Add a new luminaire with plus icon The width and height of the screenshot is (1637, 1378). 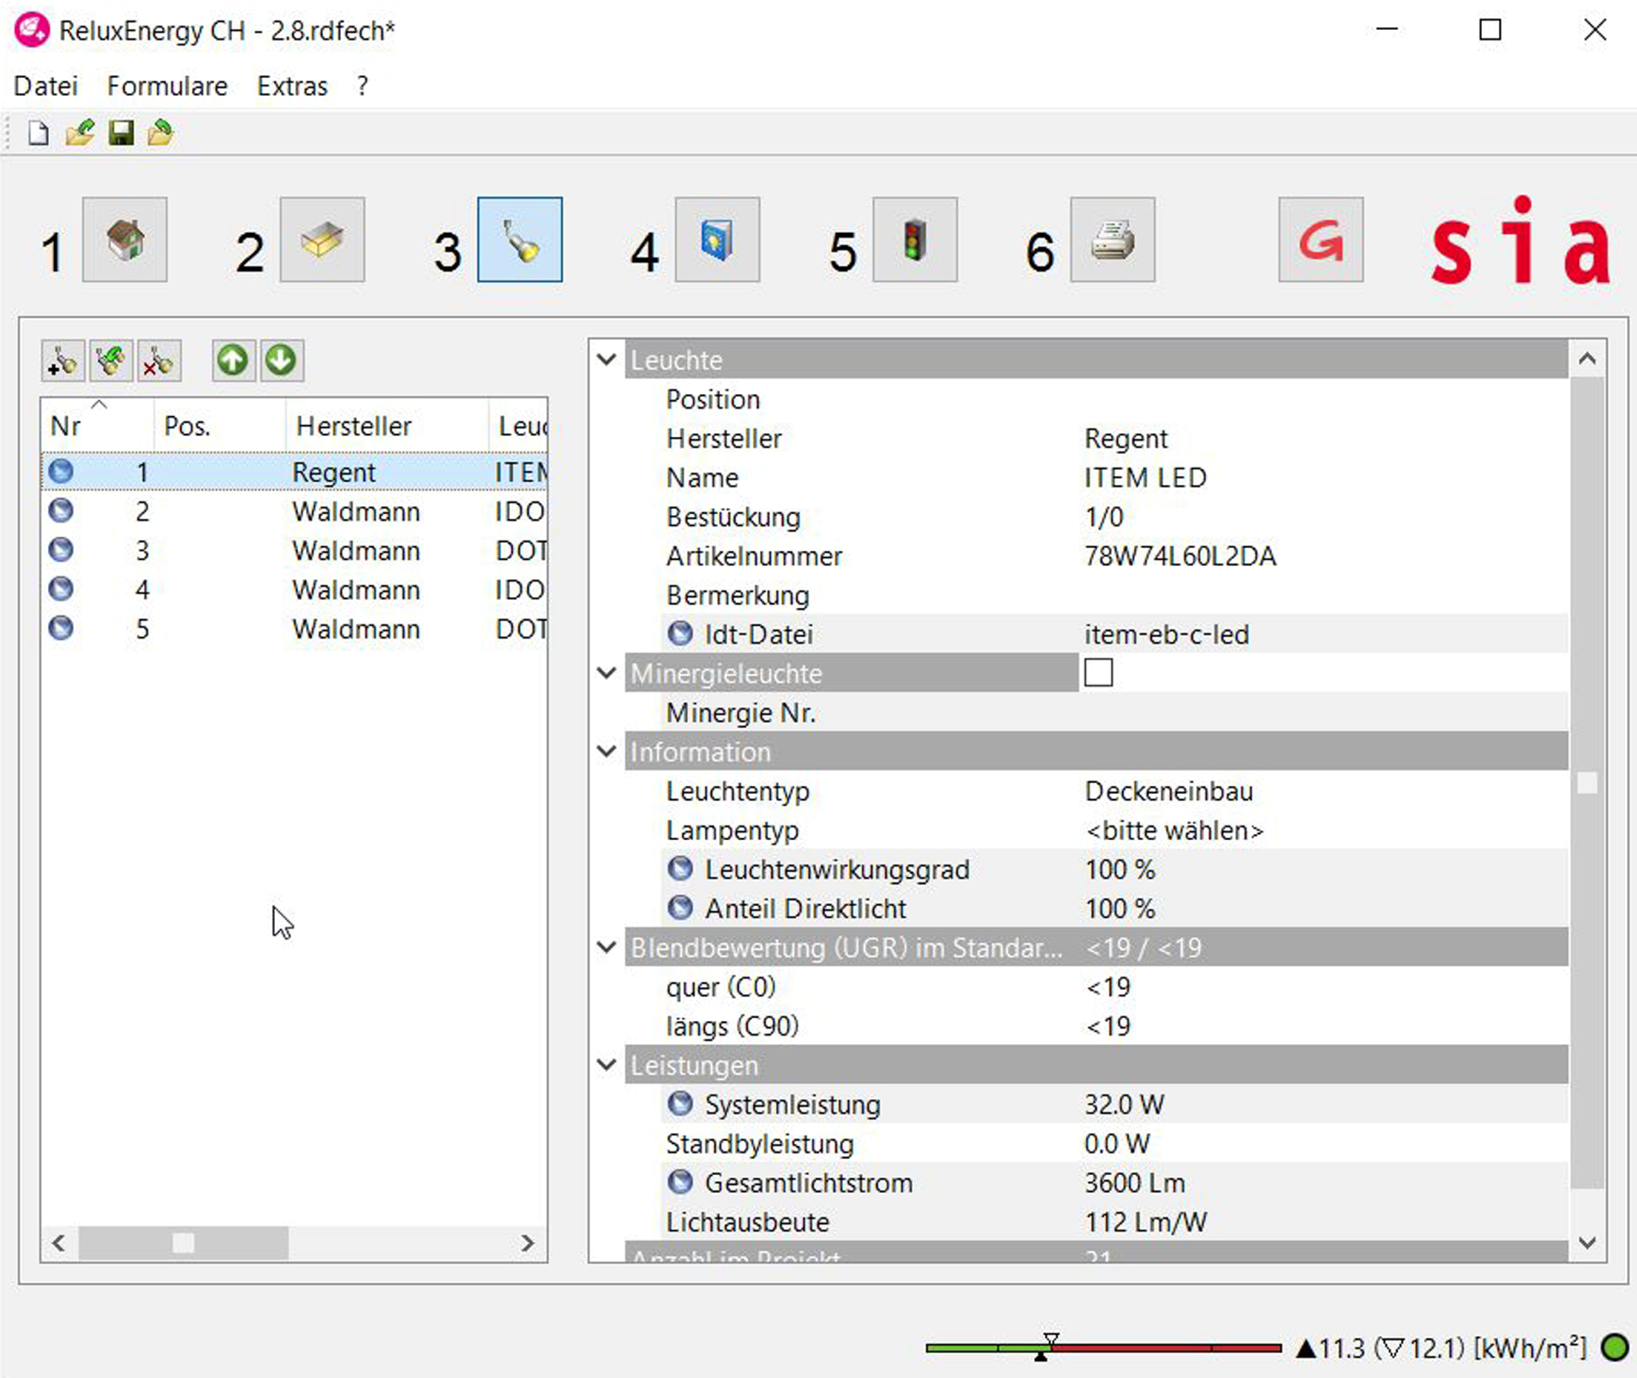tap(63, 361)
